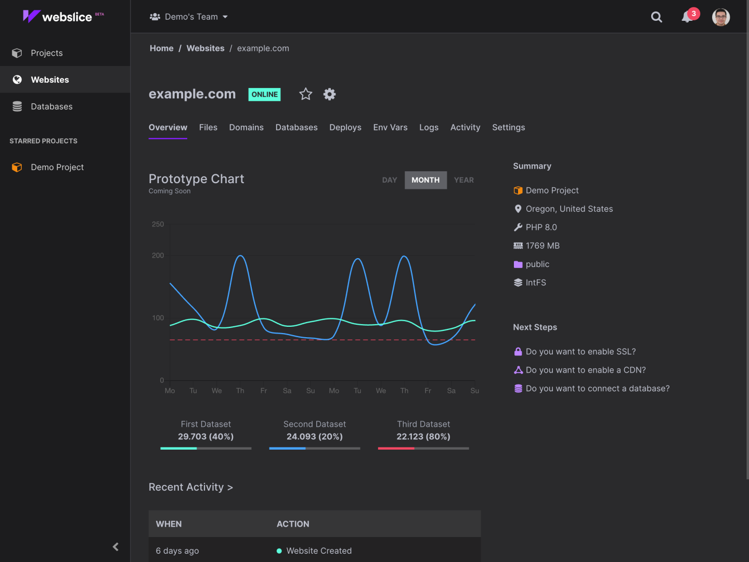Open your profile avatar picture

coord(721,17)
